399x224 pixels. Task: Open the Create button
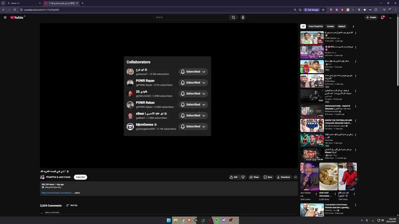[371, 17]
